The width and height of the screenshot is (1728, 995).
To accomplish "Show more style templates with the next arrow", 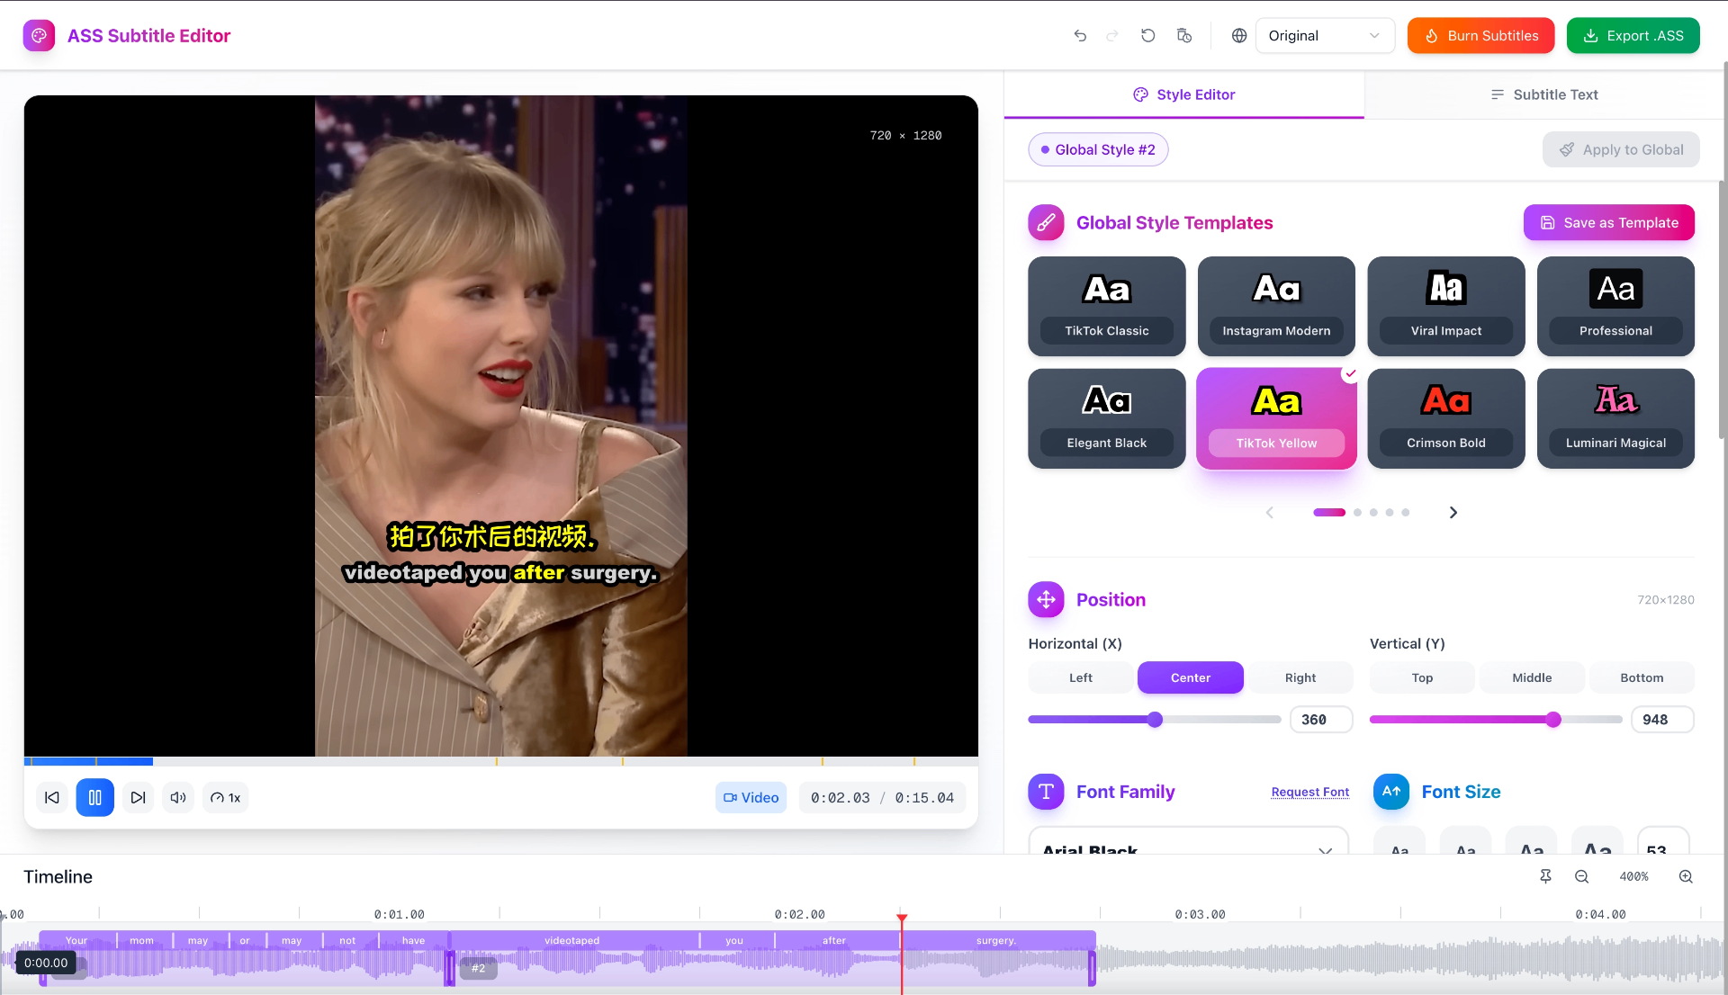I will tap(1453, 512).
